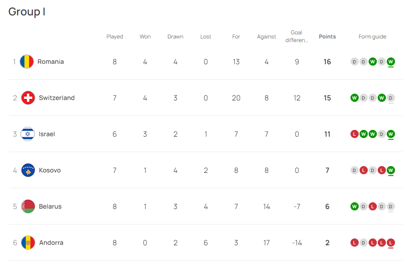
Task: Click the Kosovo flag icon
Action: coord(28,170)
